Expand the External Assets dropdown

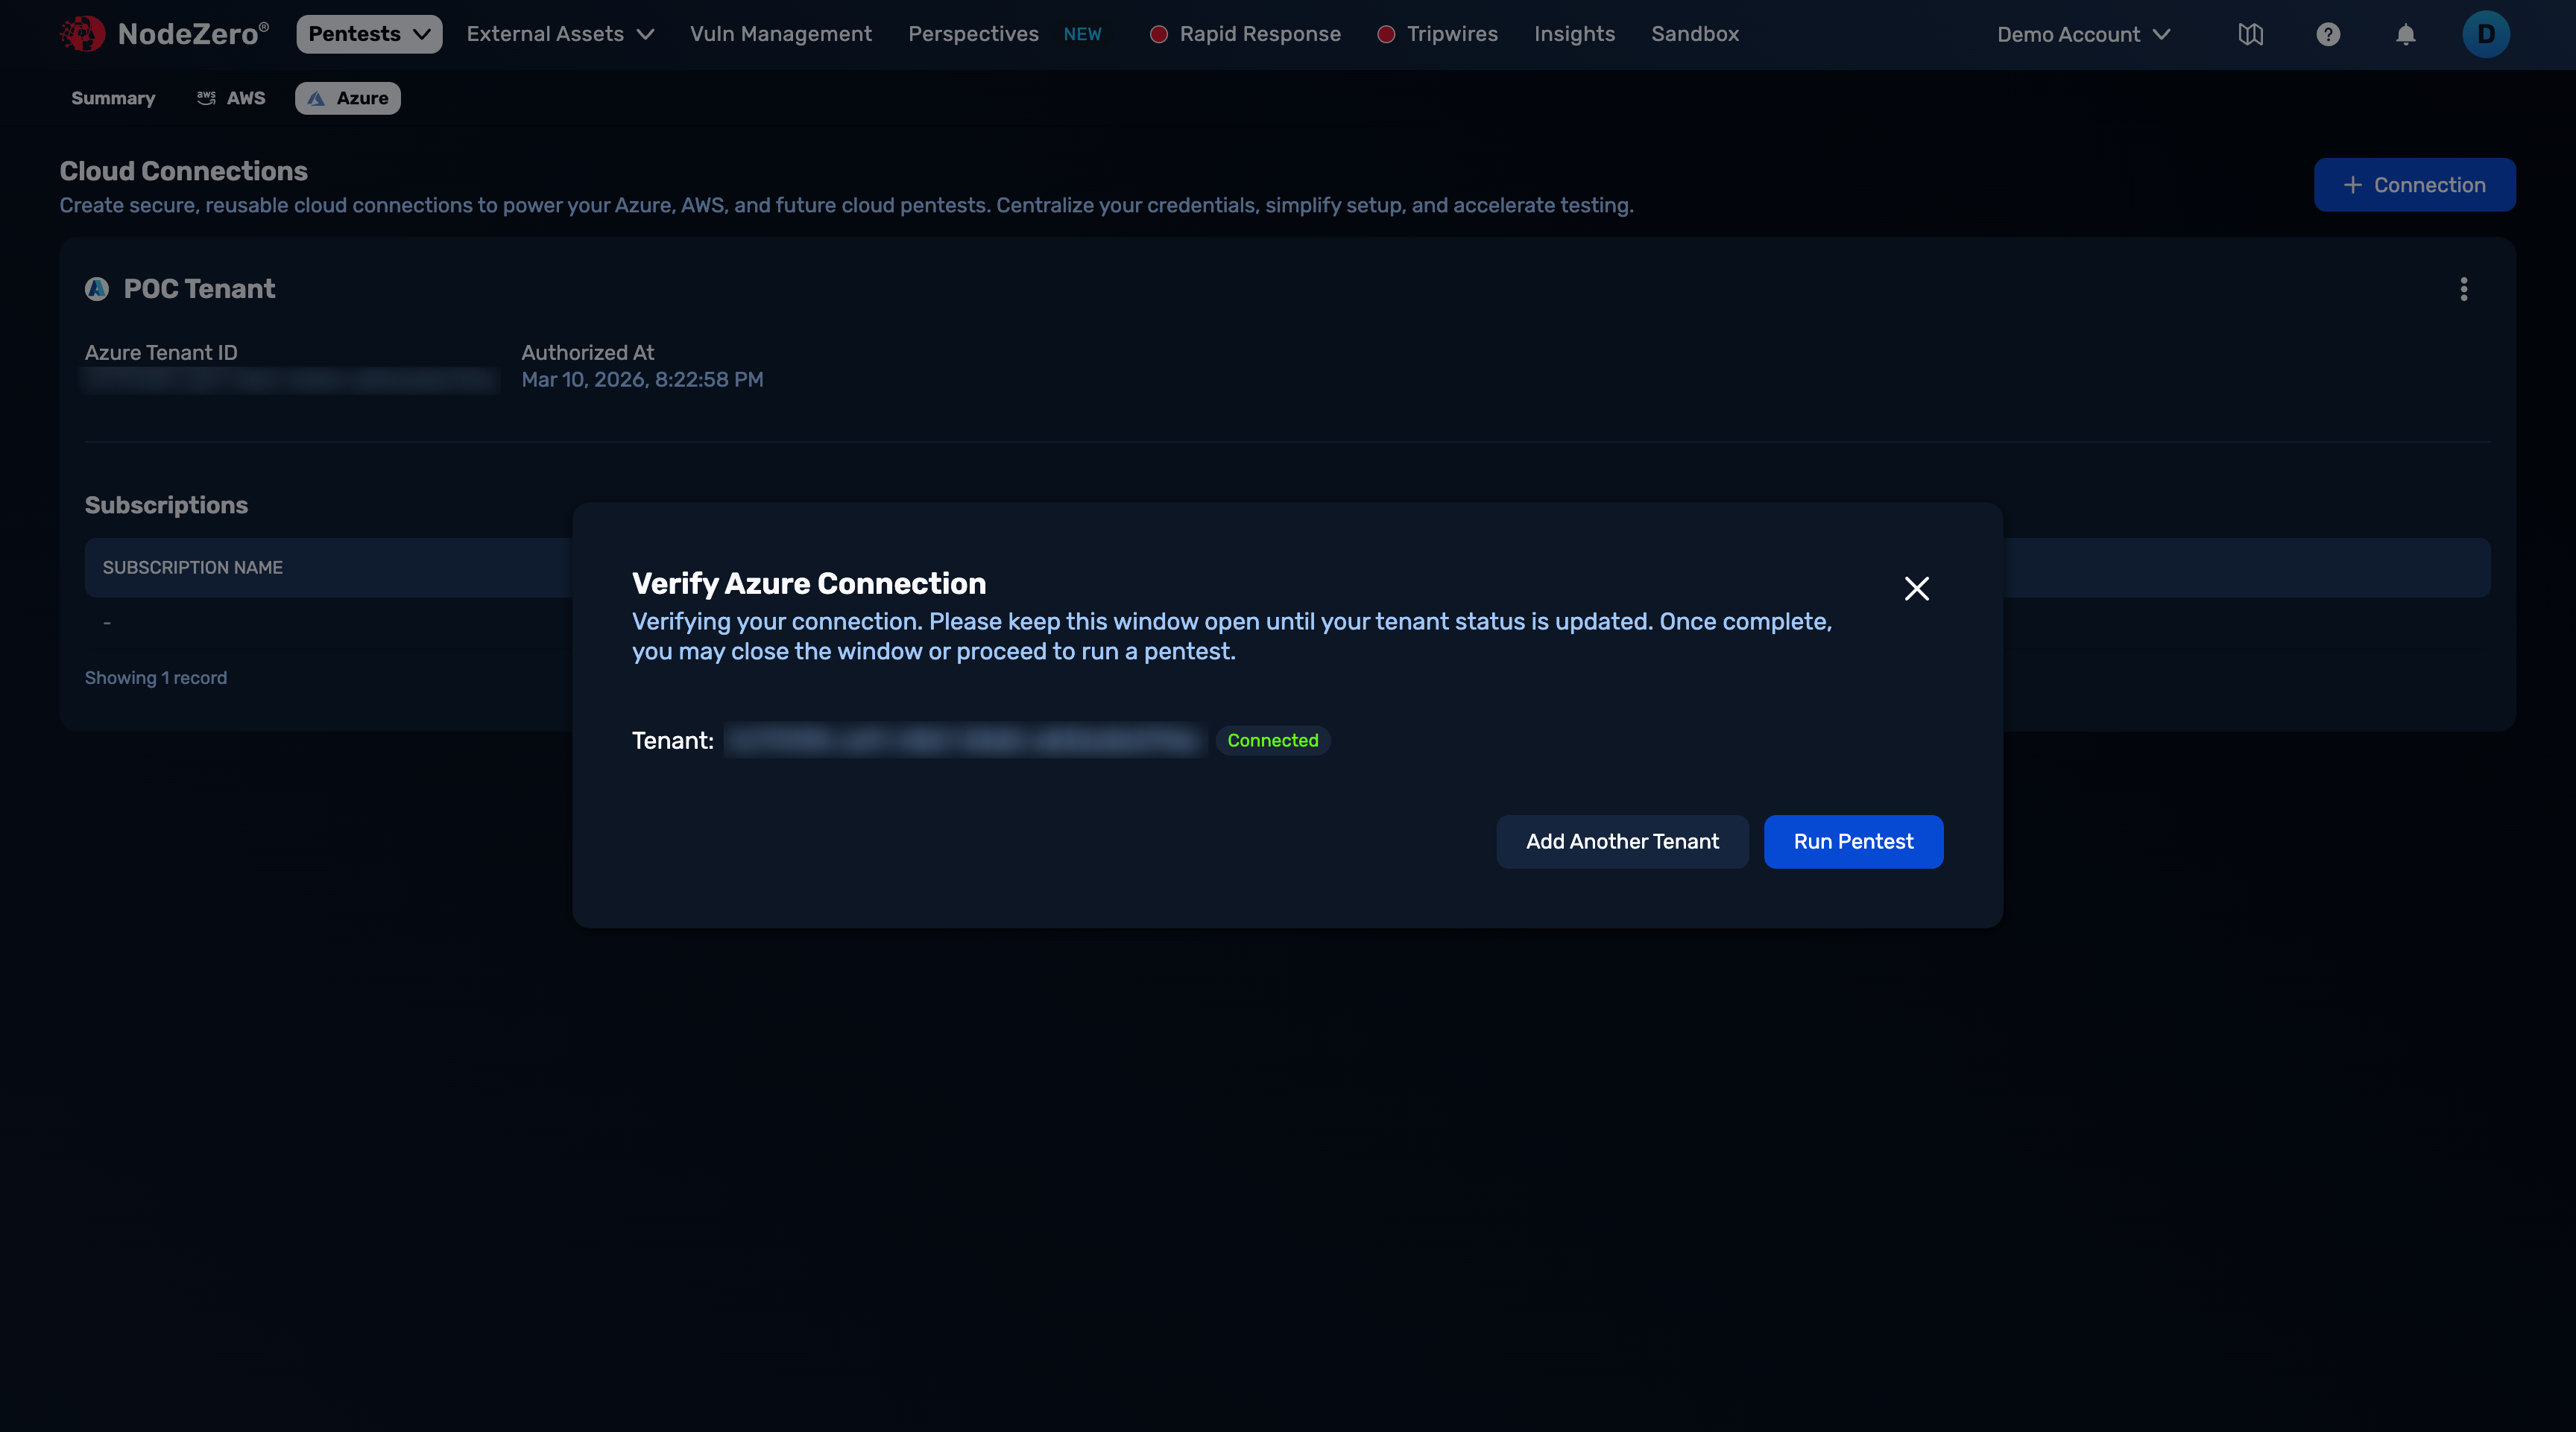coord(560,33)
